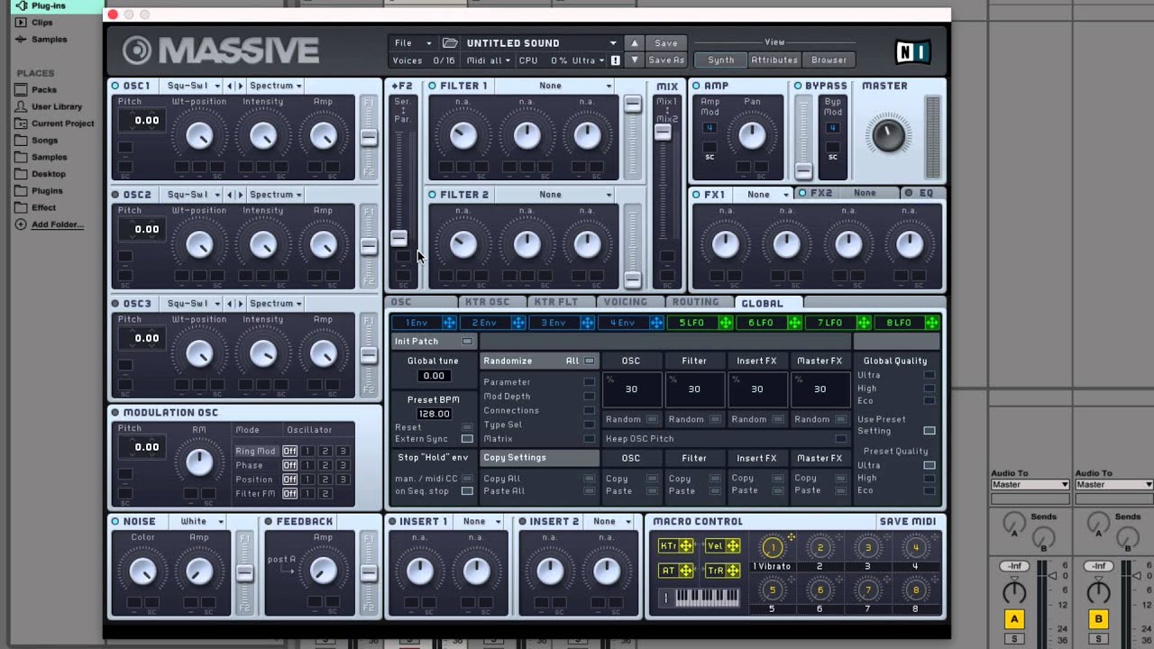Open the OSC1 Spectrum mode dropdown

(275, 86)
